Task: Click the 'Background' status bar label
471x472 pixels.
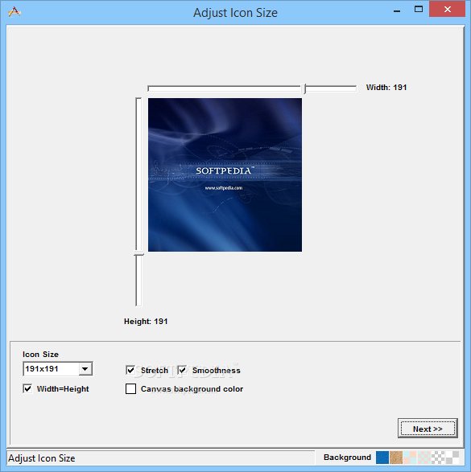Action: (x=347, y=458)
